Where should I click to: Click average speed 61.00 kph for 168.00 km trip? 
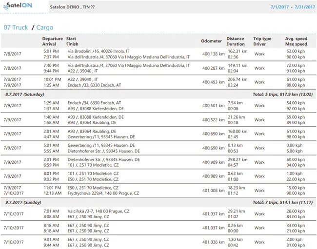296,132
